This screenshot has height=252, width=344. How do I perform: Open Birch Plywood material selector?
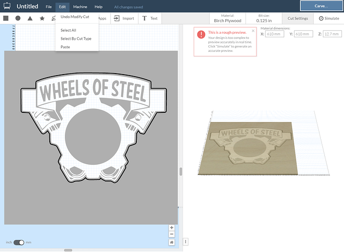pos(227,19)
